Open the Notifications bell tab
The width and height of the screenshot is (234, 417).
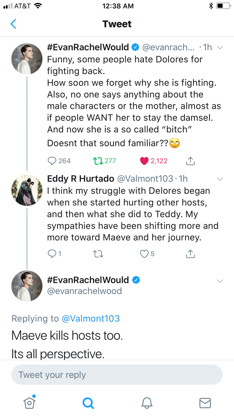tap(147, 403)
